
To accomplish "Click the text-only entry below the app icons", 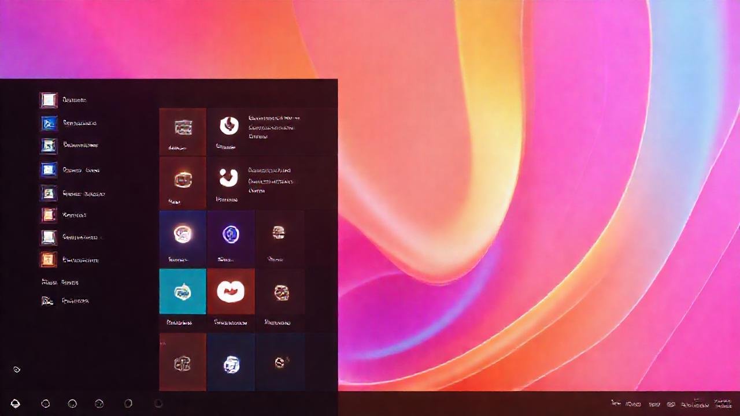I will click(x=60, y=283).
